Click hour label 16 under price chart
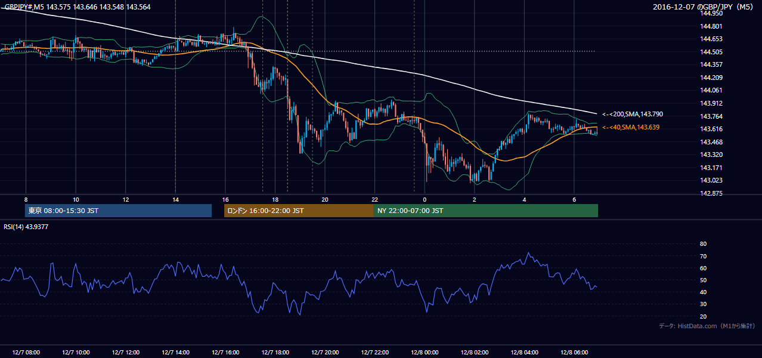The width and height of the screenshot is (762, 358). coord(225,199)
